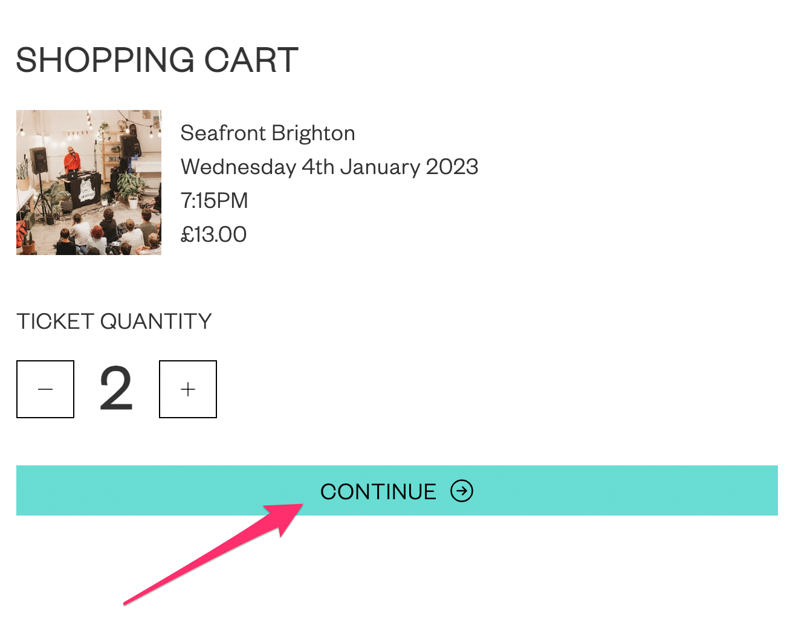Decrease ticket quantity with minus button
This screenshot has width=790, height=631.
tap(45, 389)
